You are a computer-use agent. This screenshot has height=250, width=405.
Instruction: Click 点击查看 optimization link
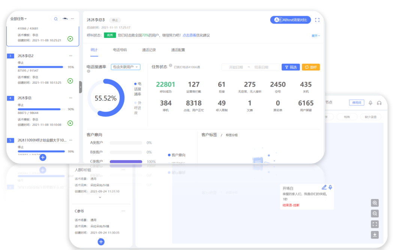pyautogui.click(x=189, y=35)
